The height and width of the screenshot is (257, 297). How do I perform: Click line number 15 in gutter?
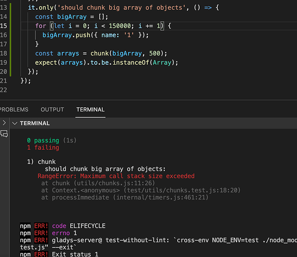click(4, 26)
